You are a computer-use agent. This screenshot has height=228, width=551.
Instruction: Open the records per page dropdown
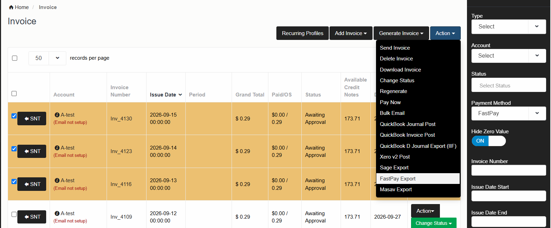pos(47,58)
